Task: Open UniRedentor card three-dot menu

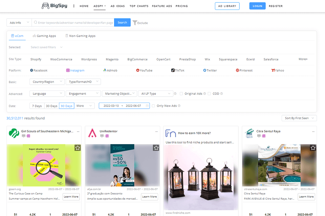Action: (x=156, y=132)
